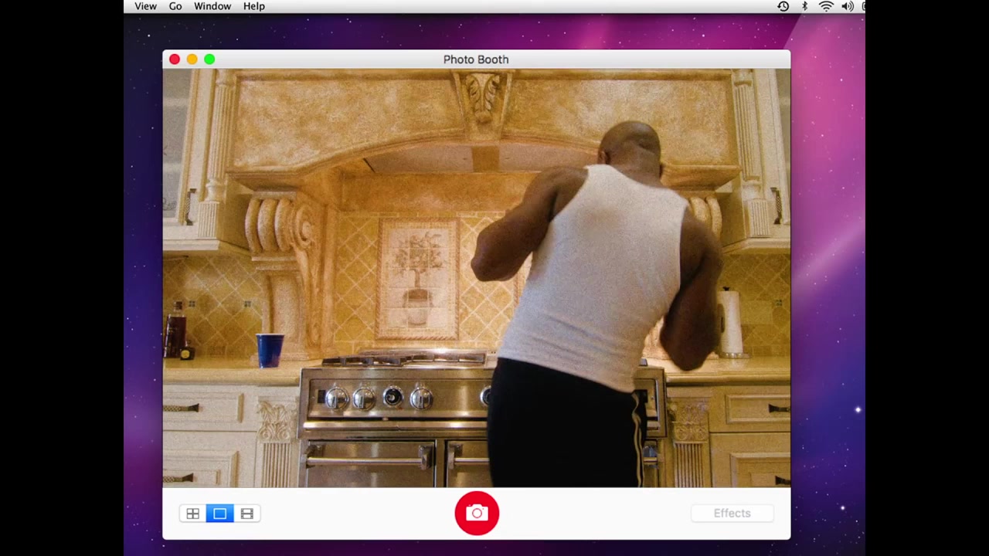Select single still picture mode

(220, 514)
